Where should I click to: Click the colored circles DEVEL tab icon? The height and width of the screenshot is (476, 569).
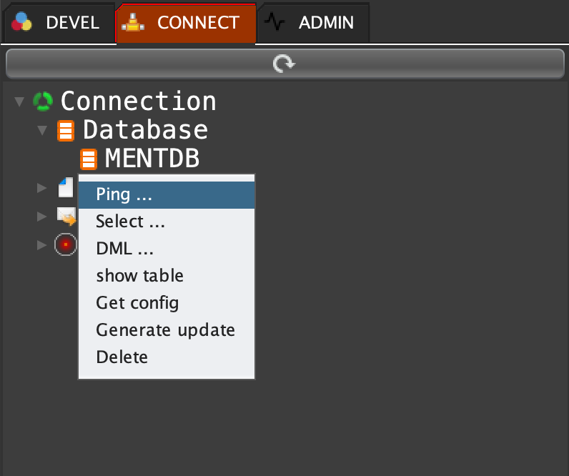tap(22, 22)
